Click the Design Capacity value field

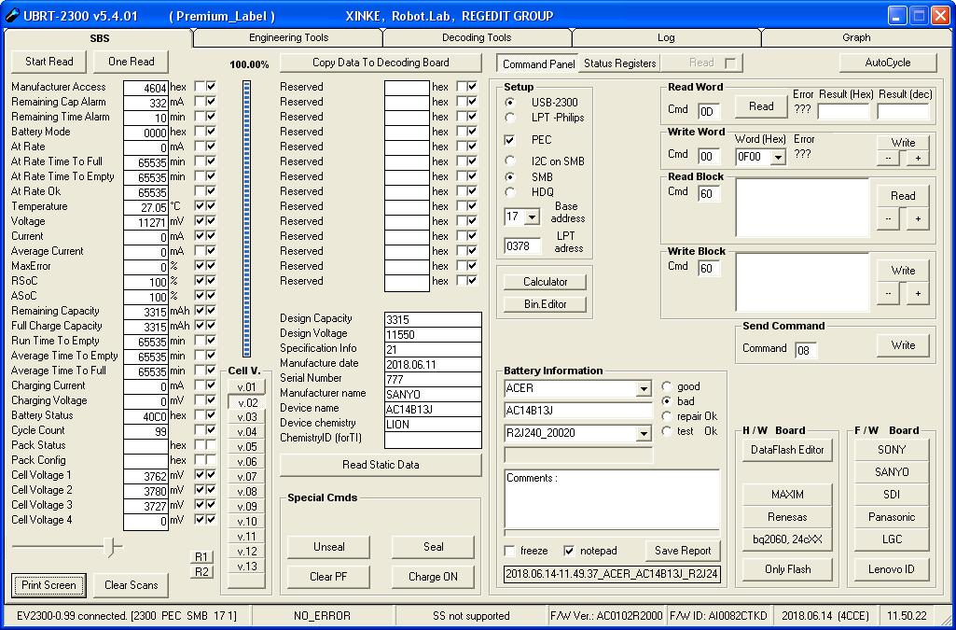[433, 319]
